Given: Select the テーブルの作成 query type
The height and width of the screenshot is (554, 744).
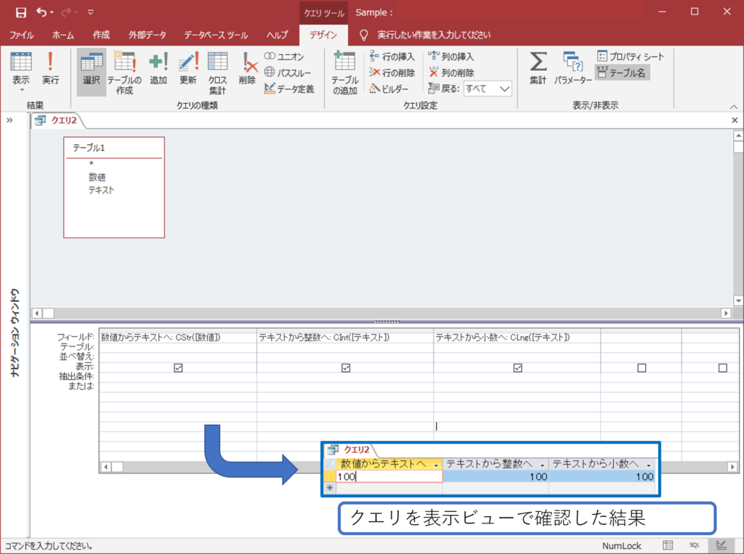Looking at the screenshot, I should 124,72.
